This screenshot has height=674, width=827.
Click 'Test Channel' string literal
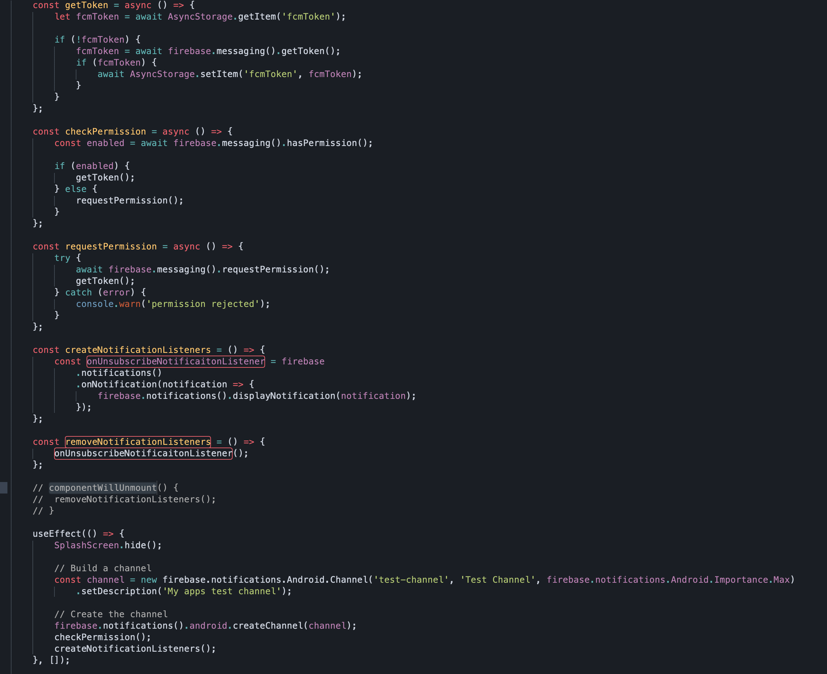pos(497,580)
